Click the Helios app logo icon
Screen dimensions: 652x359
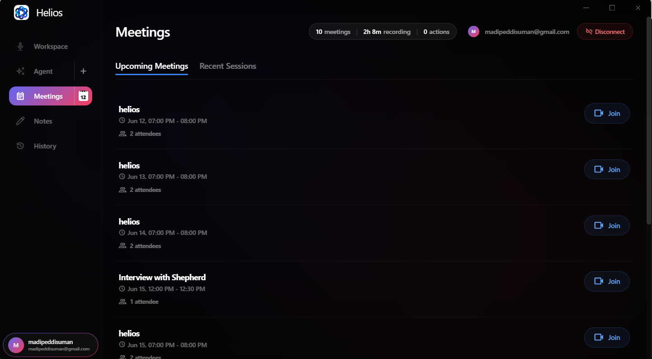click(21, 13)
